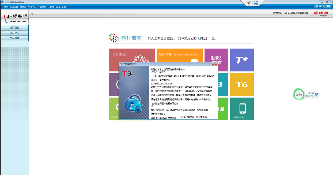Click the 畅捷通 Chanjet logo
Viewport: 333px width, 175px height.
[321, 14]
